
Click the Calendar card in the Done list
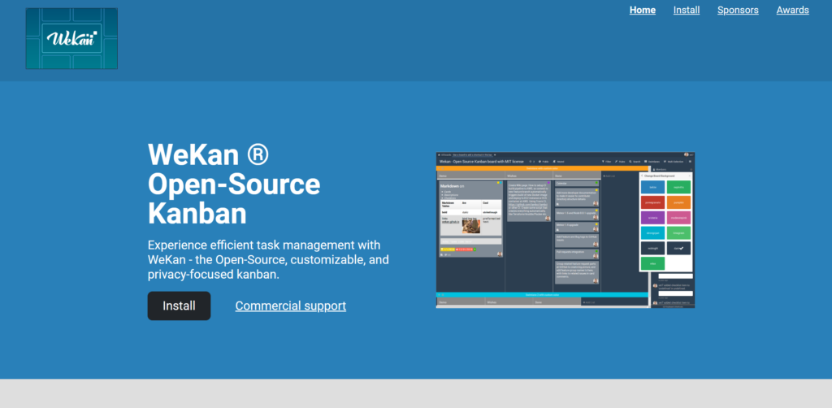tap(577, 184)
